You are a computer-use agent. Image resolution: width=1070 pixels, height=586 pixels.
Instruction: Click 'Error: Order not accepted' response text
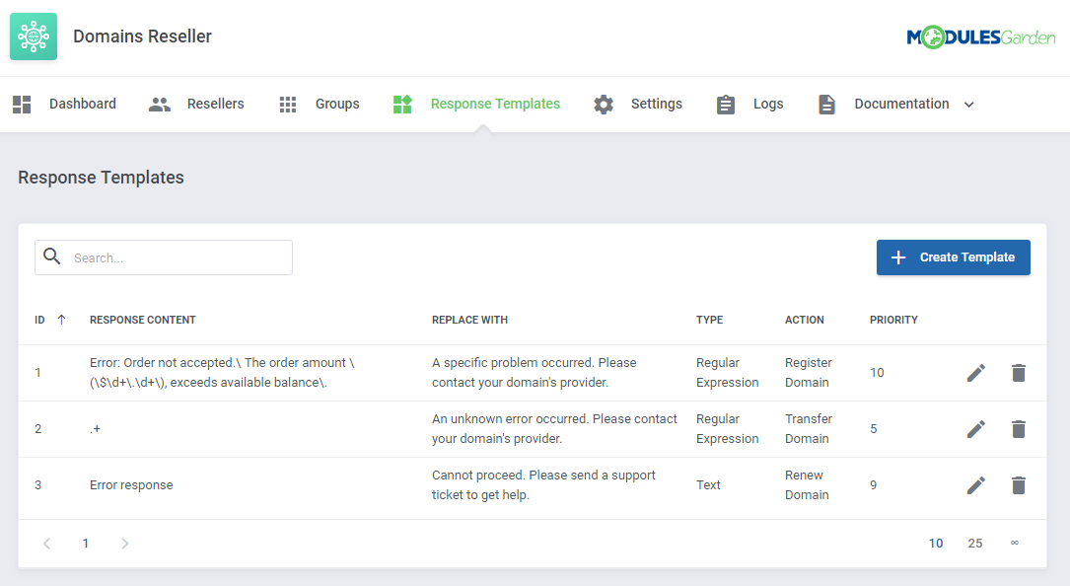pyautogui.click(x=222, y=372)
